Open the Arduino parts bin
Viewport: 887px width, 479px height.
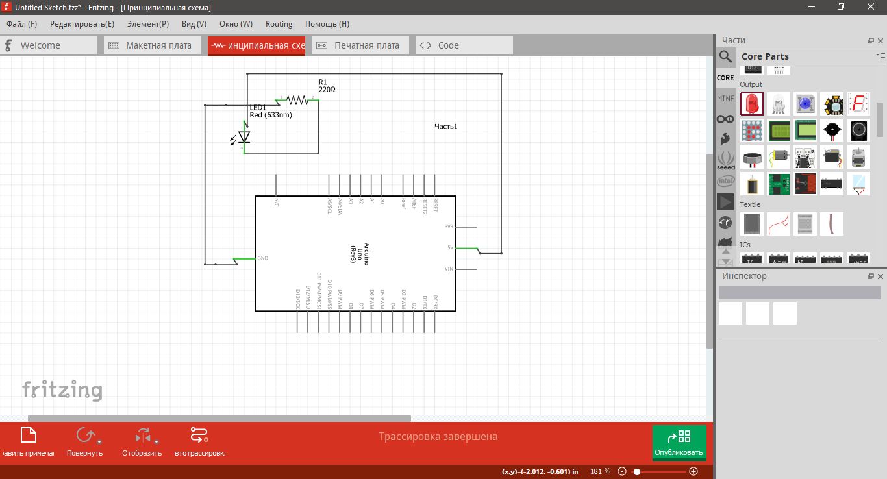point(725,119)
